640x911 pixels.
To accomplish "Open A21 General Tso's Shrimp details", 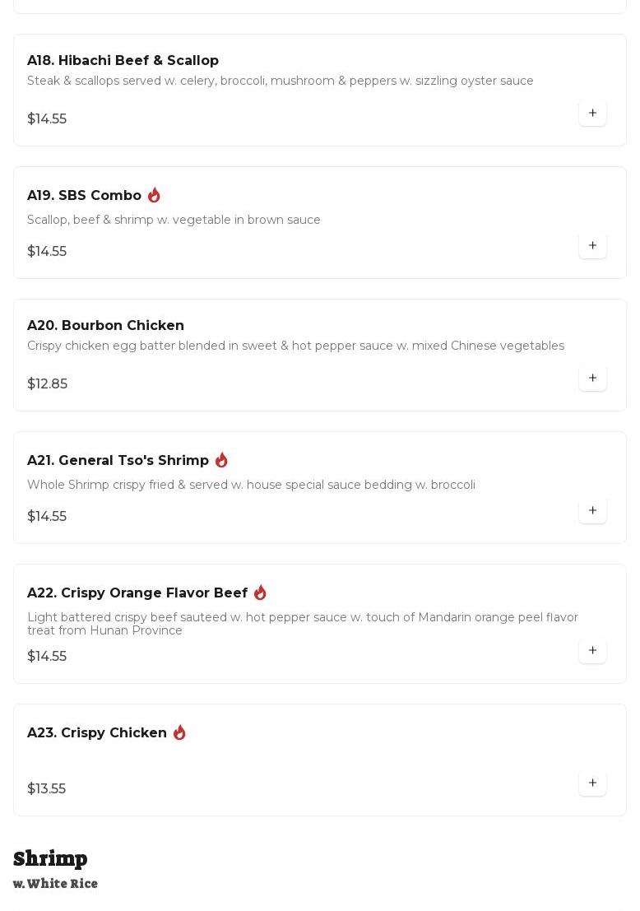I will pos(118,461).
